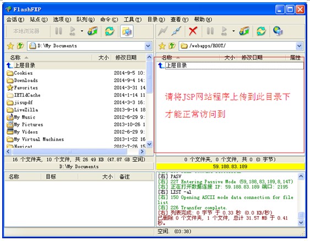
Task: Select the Downloads folder
Action: pos(75,80)
